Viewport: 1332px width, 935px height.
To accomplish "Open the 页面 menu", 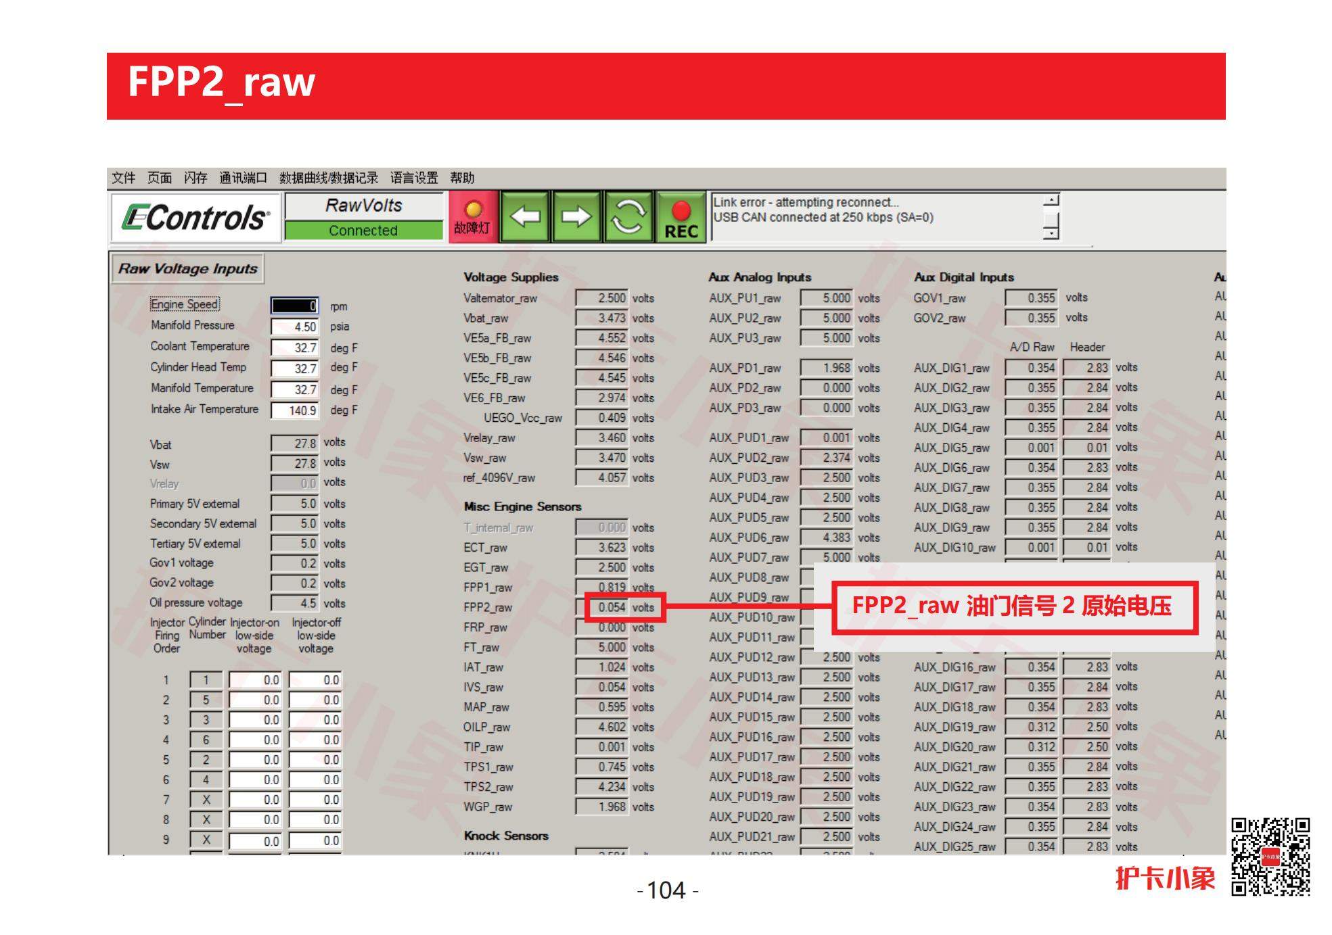I will click(x=160, y=178).
